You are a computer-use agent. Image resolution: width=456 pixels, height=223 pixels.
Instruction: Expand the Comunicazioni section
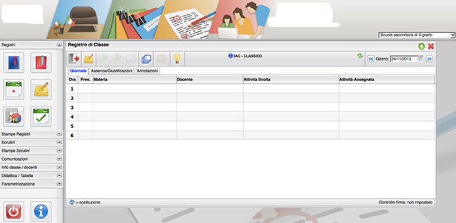tap(59, 159)
